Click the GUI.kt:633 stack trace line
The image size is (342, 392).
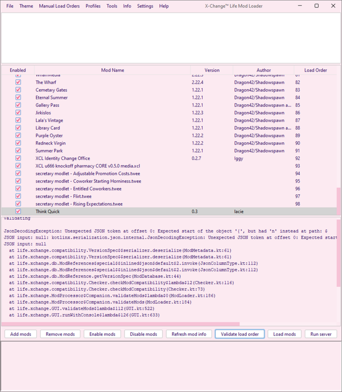(84, 315)
